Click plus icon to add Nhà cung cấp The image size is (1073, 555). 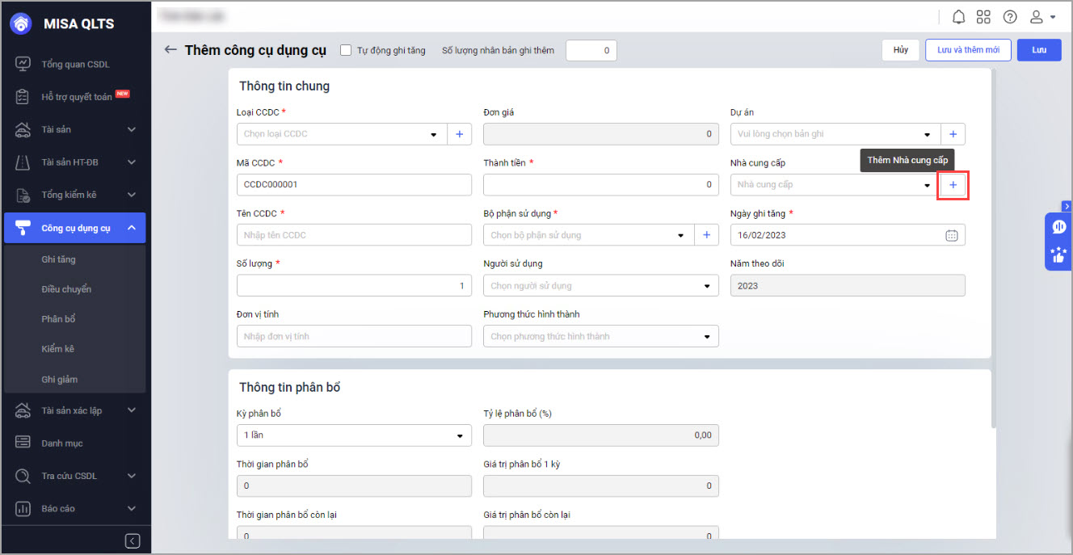pos(953,185)
